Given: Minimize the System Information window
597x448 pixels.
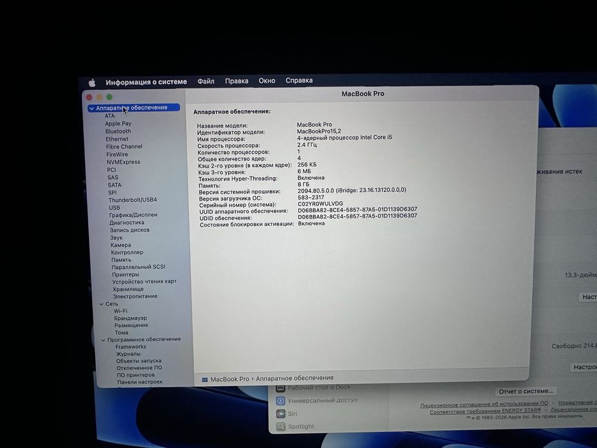Looking at the screenshot, I should 99,97.
